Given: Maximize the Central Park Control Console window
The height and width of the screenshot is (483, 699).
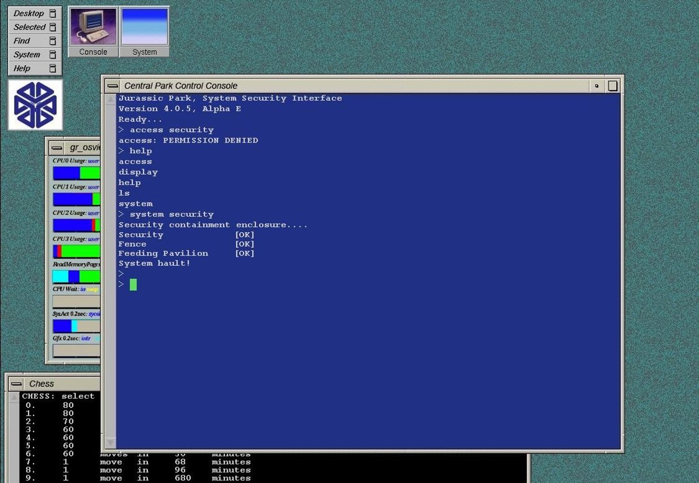Looking at the screenshot, I should (x=613, y=86).
